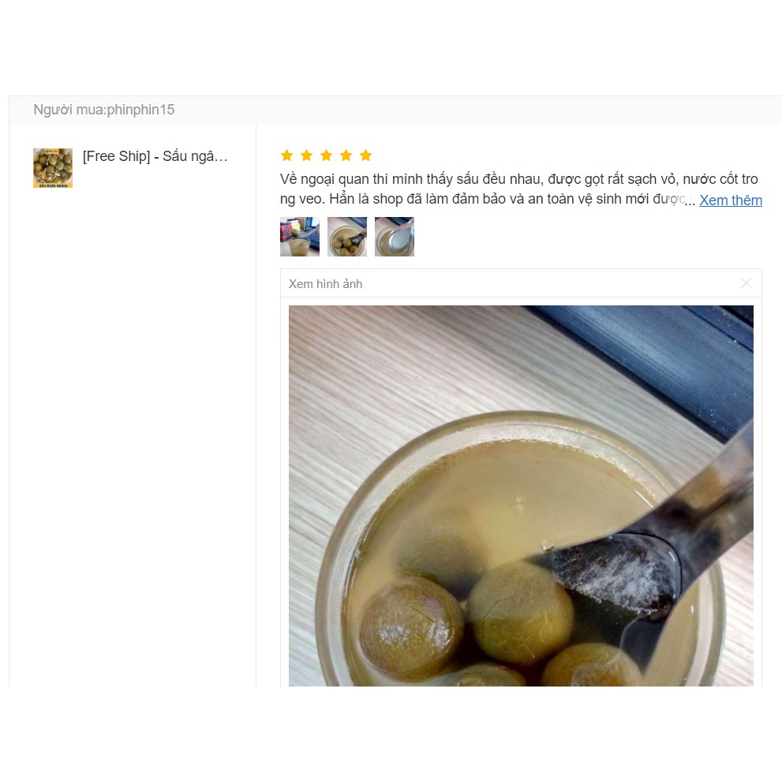Click the enlarged review photo of sấu jar
The height and width of the screenshot is (782, 782).
pos(521,496)
